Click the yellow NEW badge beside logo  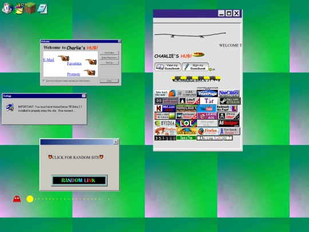pyautogui.click(x=198, y=54)
